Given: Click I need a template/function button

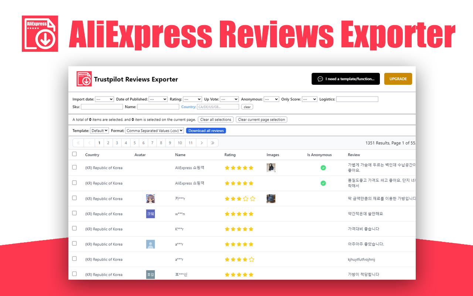Looking at the screenshot, I should [346, 79].
